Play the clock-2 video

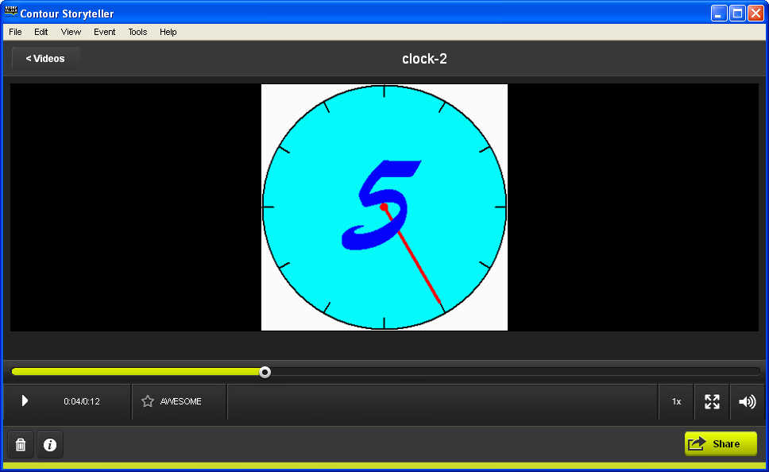click(x=25, y=401)
